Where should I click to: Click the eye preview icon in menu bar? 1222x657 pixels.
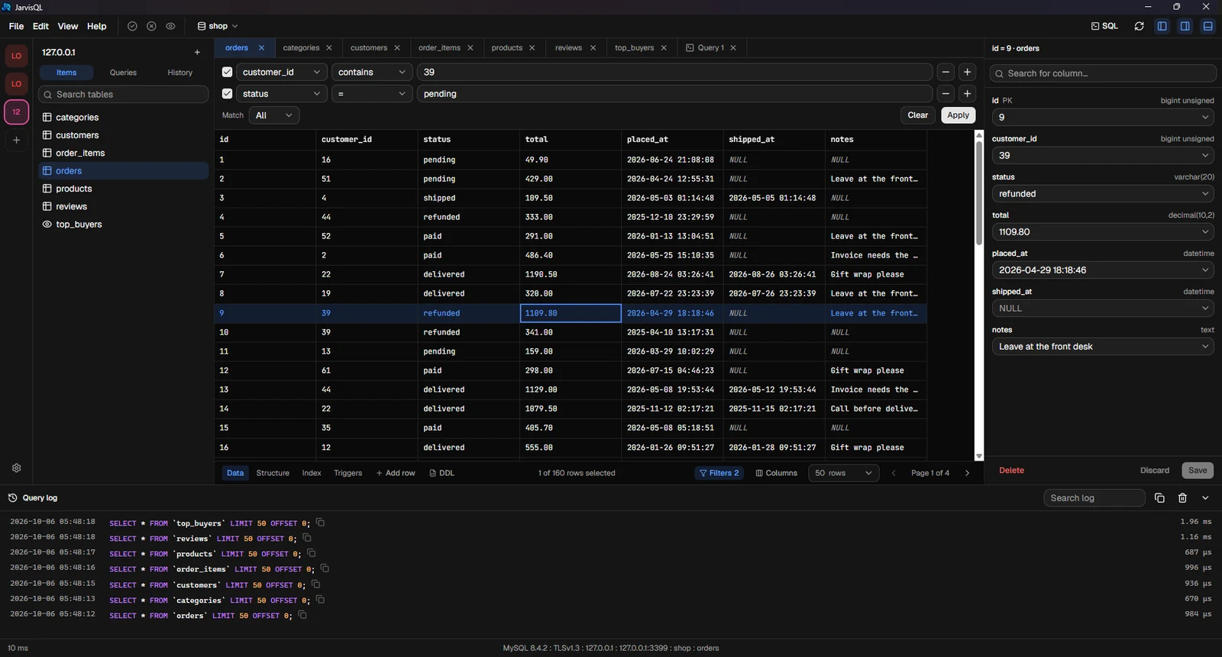(170, 26)
